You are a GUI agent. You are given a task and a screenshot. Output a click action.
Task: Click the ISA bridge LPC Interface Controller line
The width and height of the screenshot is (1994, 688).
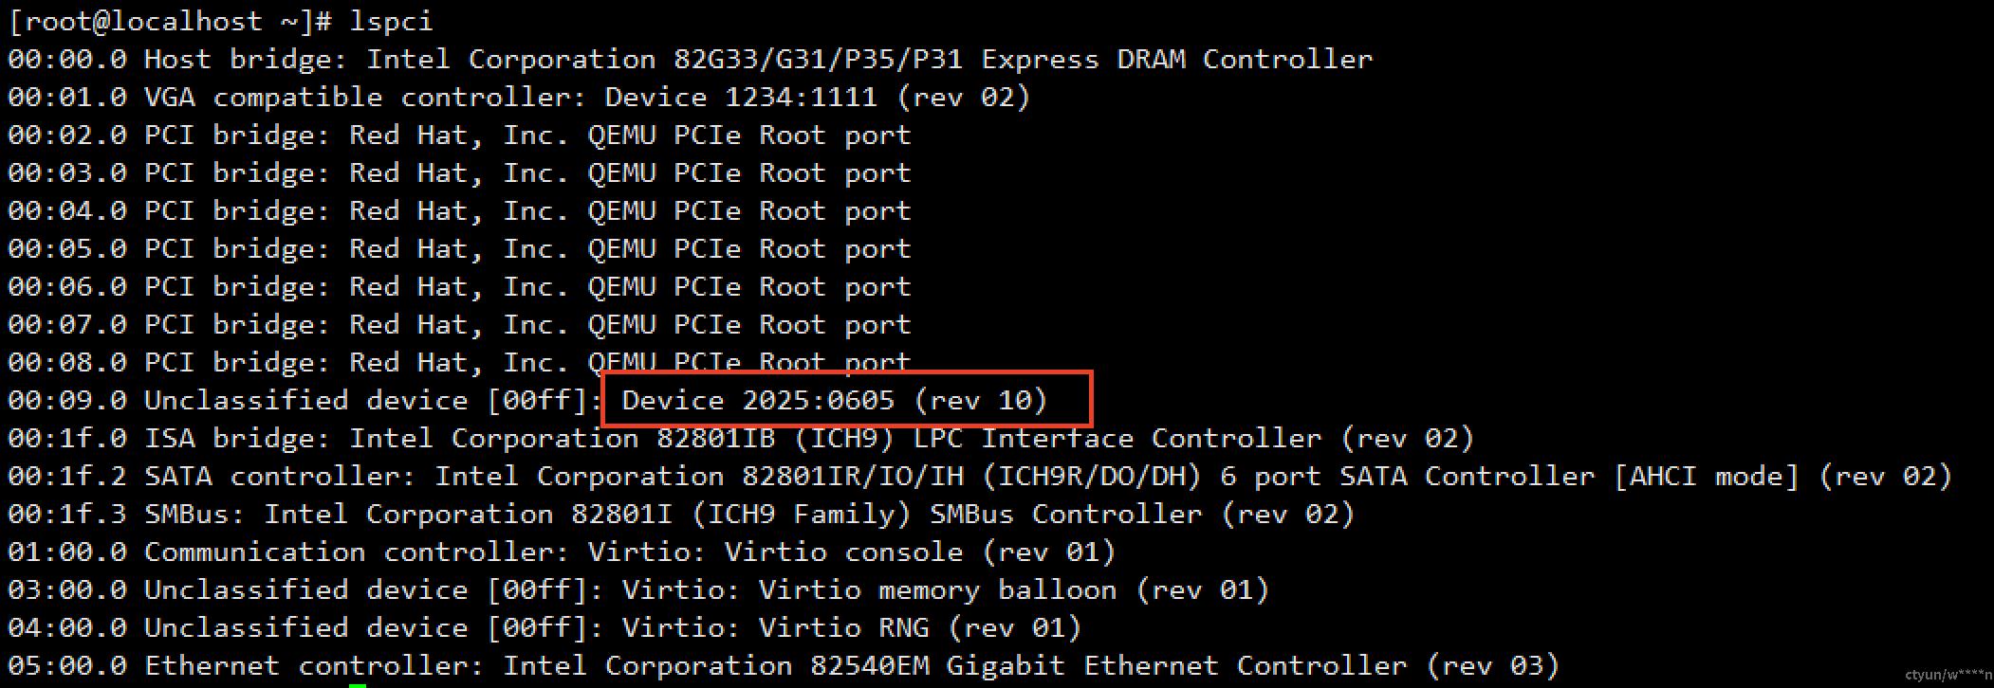pyautogui.click(x=742, y=438)
